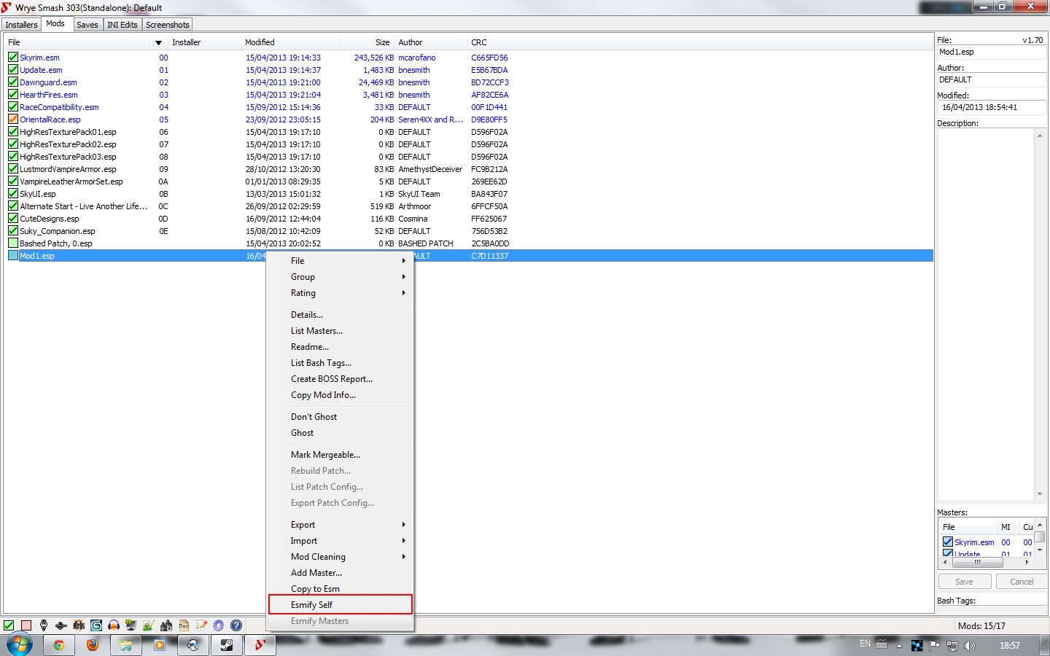Click the landscape paint editor launcher icon
The height and width of the screenshot is (656, 1050).
149,625
